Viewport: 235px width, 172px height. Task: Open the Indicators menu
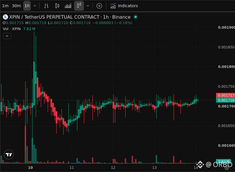tap(124, 6)
